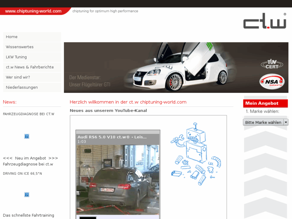Click the www.chiptuning-world.com red header link
Viewport: 292px width, 219px height.
tap(33, 11)
